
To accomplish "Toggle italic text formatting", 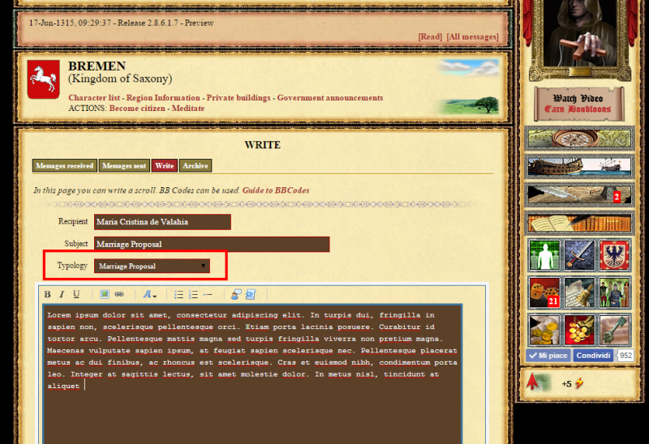I will click(62, 294).
